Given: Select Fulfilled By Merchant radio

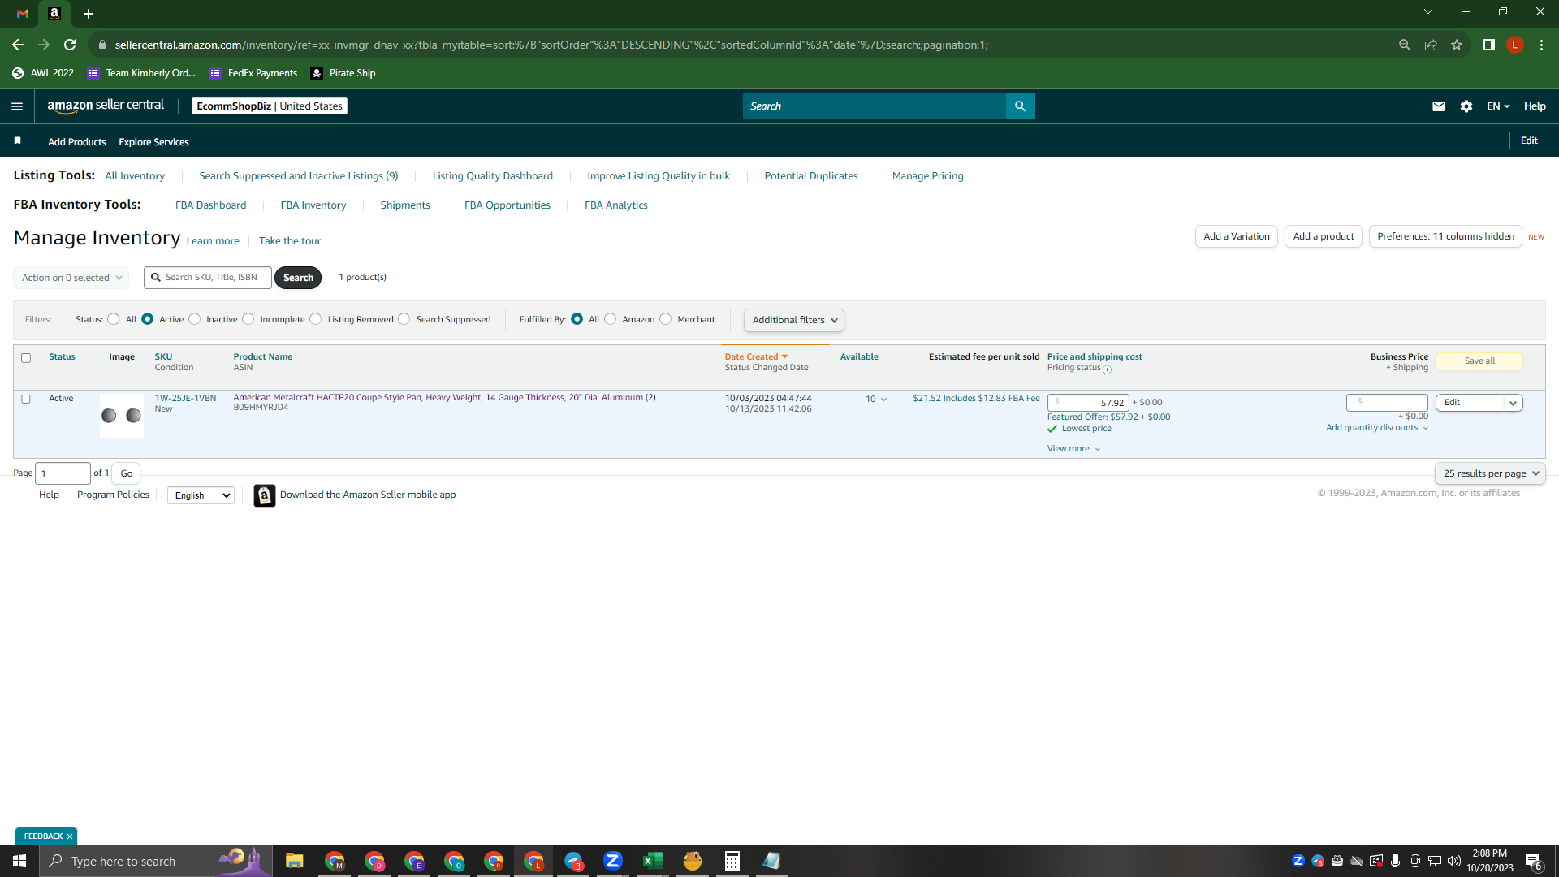Looking at the screenshot, I should click(666, 319).
